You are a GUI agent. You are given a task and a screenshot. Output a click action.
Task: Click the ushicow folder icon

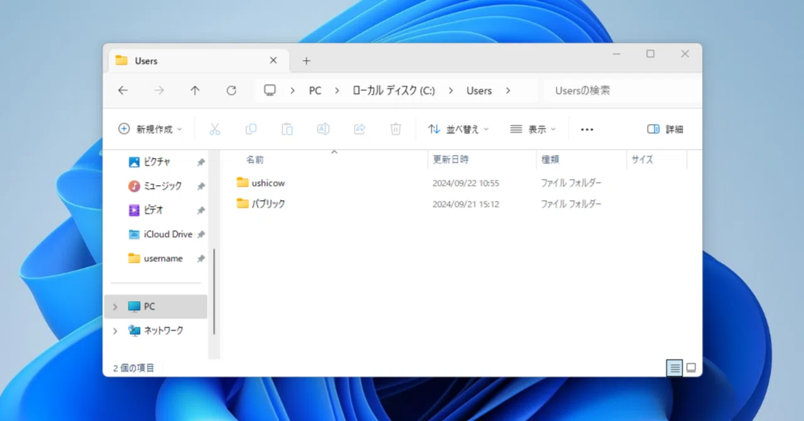point(242,183)
